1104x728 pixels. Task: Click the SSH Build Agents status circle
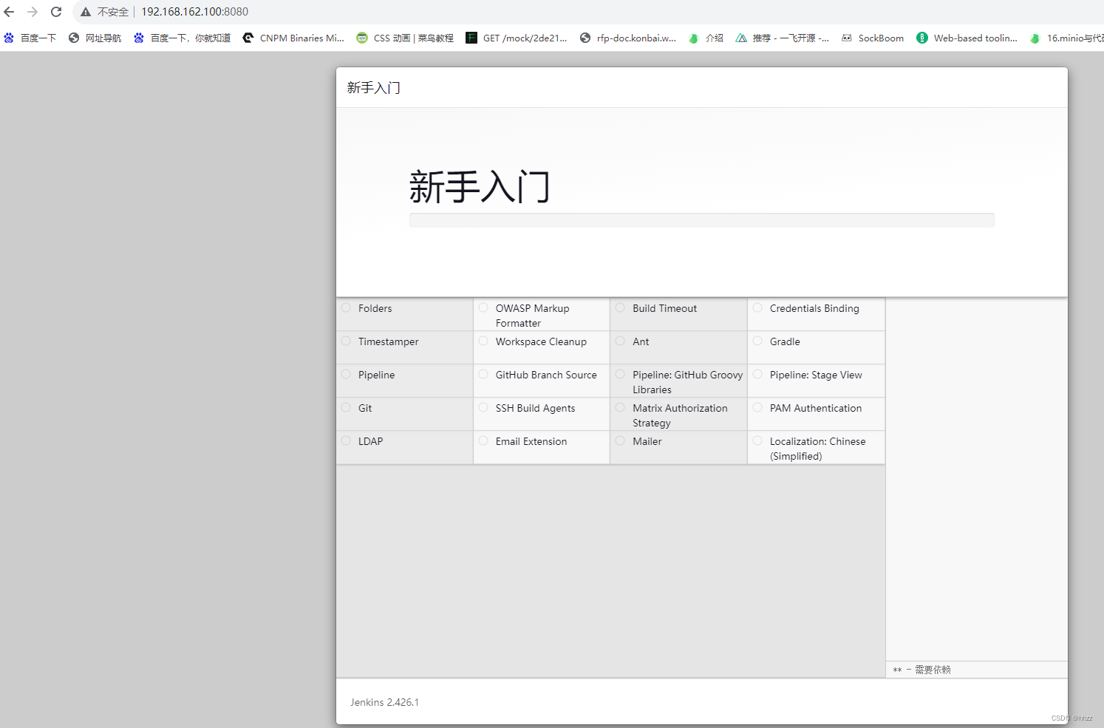tap(483, 407)
